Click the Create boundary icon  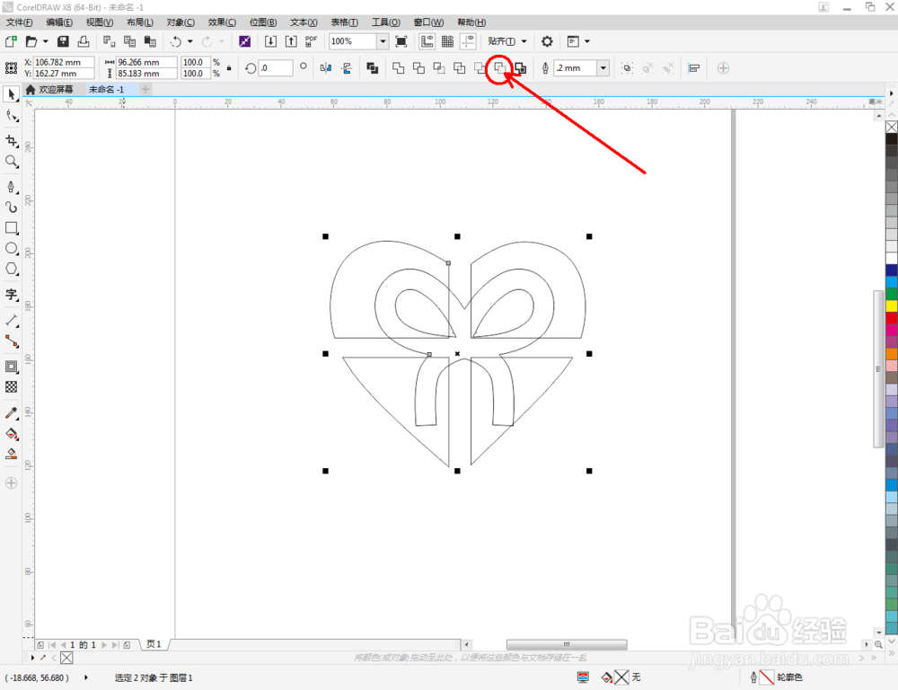click(x=521, y=68)
